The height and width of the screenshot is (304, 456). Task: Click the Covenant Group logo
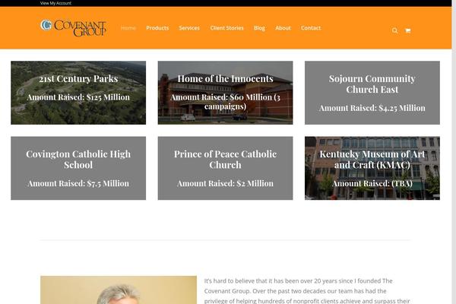pyautogui.click(x=73, y=28)
